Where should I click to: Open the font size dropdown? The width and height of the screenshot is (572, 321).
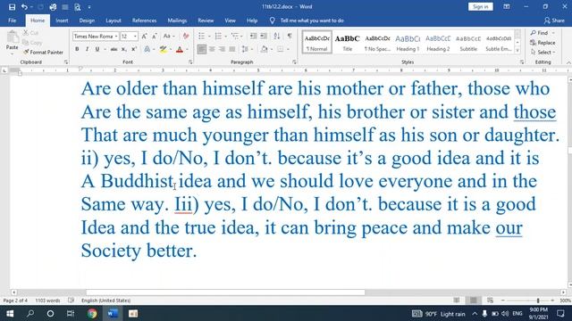(135, 37)
